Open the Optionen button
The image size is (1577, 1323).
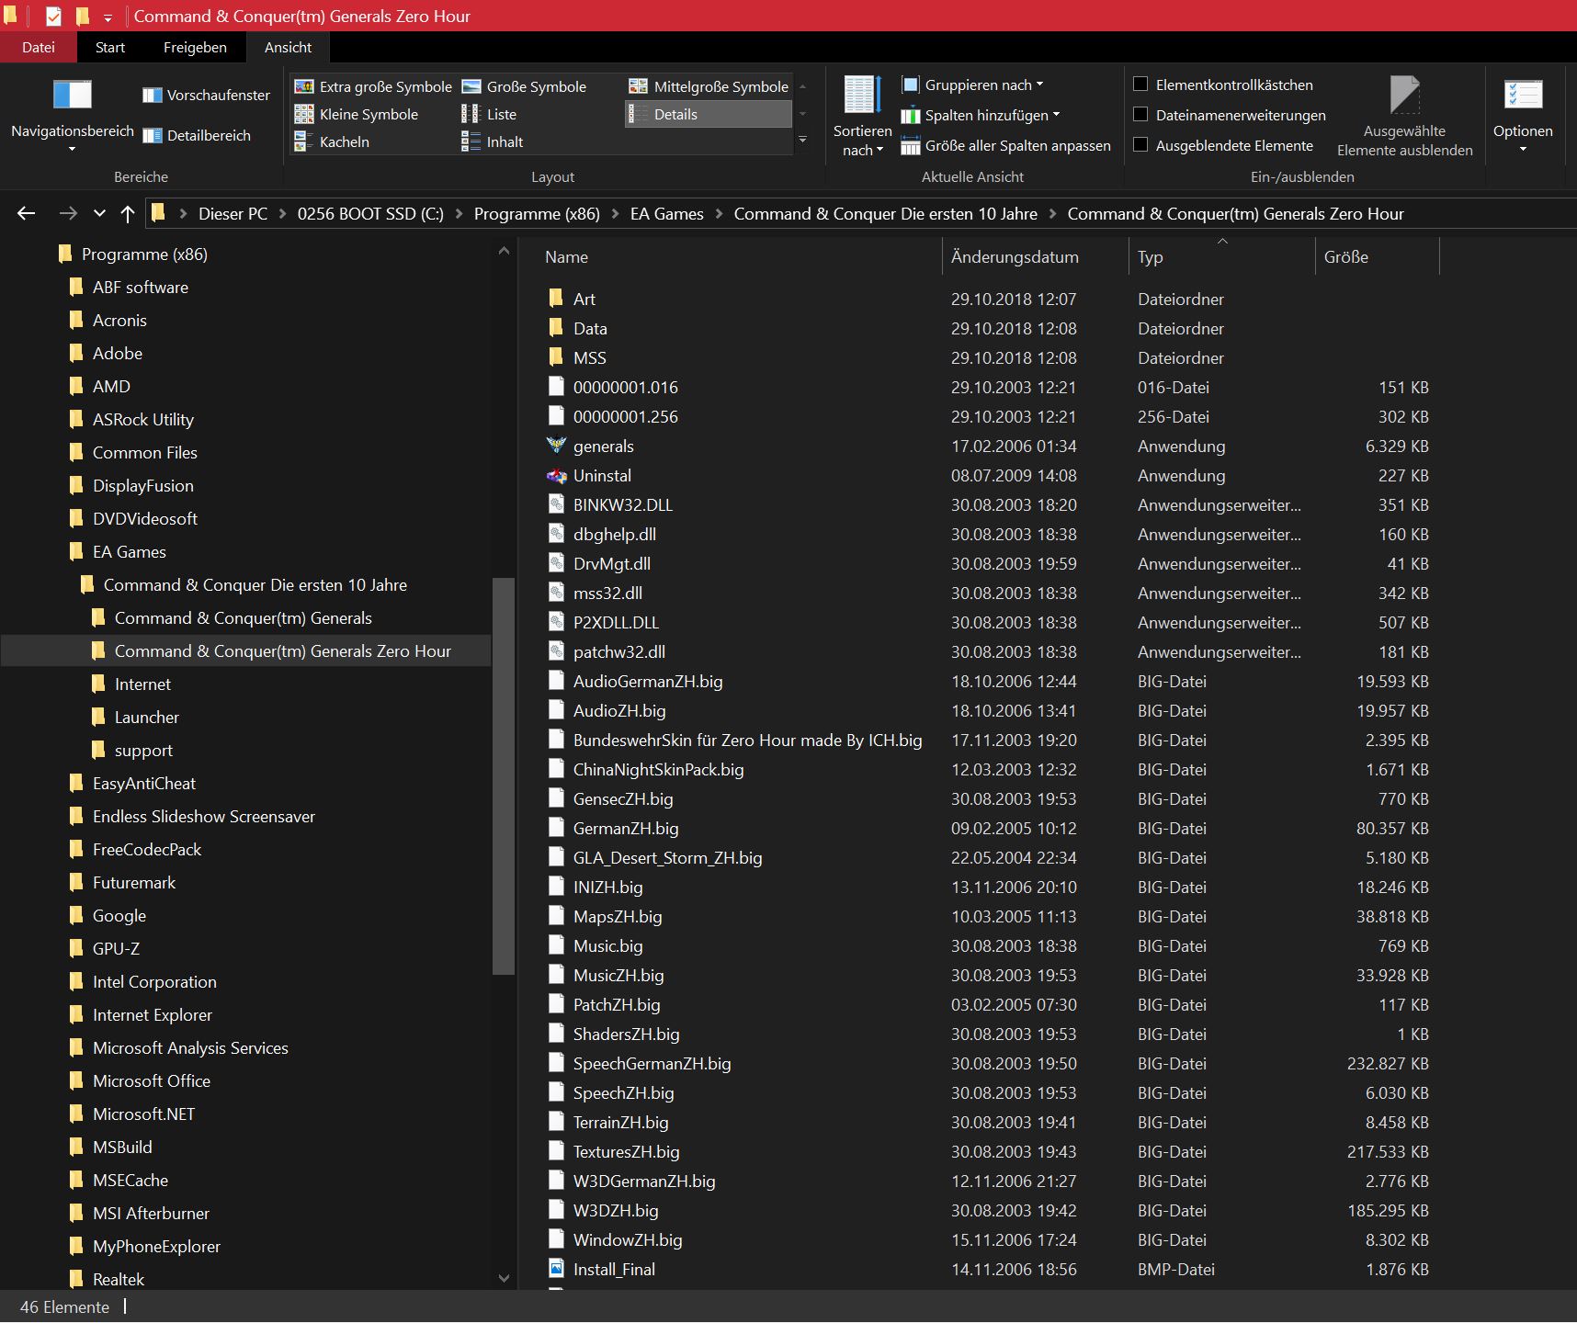(1523, 116)
